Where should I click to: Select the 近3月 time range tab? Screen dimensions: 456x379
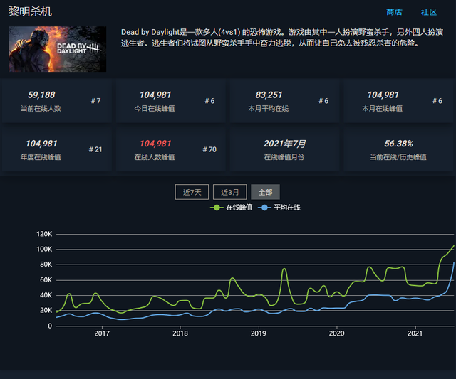[x=230, y=192]
